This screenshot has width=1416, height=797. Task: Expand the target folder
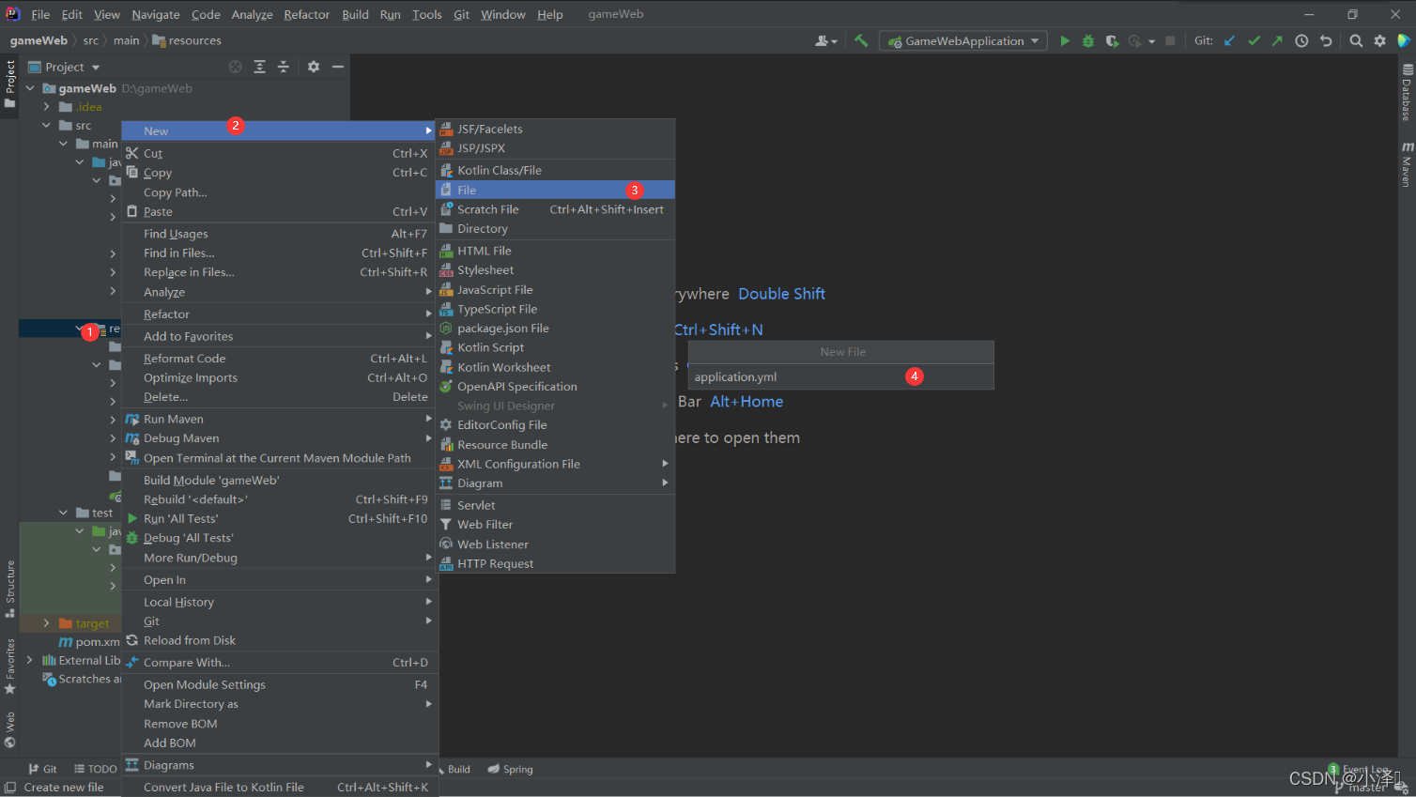[46, 623]
